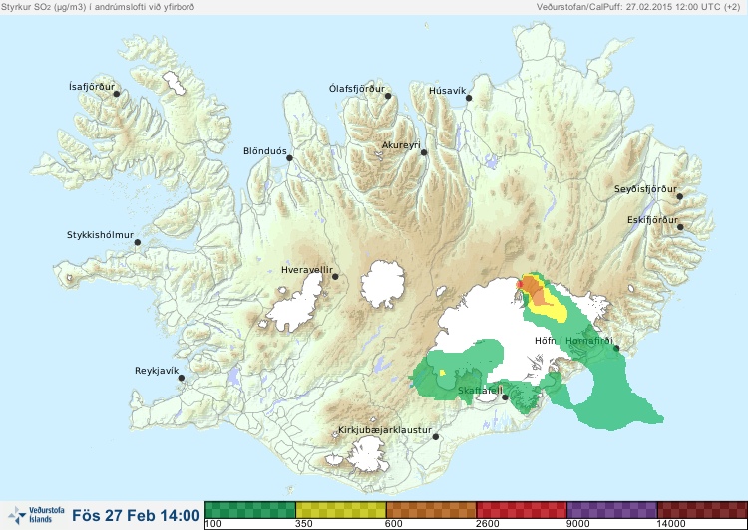Click the Skaftafell label text
Viewport: 748px width, 530px height.
tap(480, 391)
